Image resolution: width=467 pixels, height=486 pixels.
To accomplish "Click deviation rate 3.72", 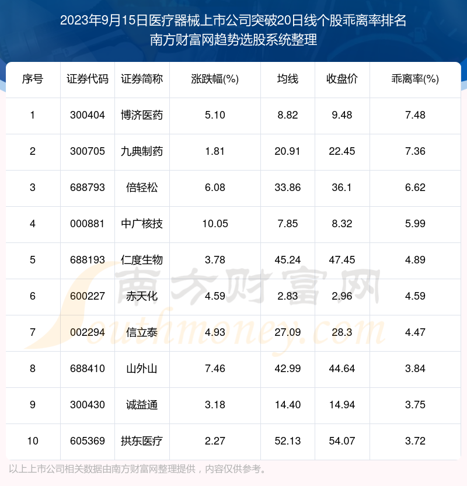I will tap(415, 441).
